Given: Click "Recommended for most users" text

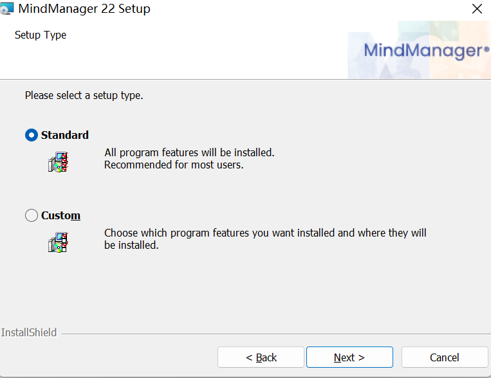Looking at the screenshot, I should pyautogui.click(x=174, y=165).
